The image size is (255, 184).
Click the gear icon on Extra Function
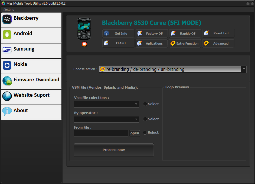[173, 43]
